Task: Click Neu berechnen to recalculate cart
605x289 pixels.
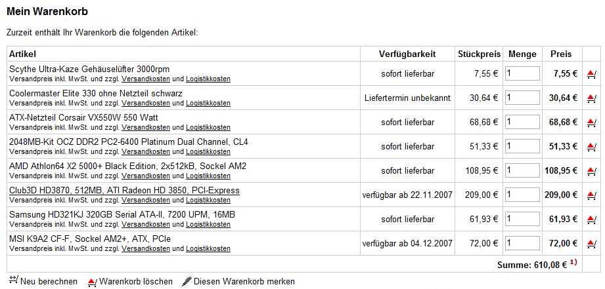Action: coord(42,281)
